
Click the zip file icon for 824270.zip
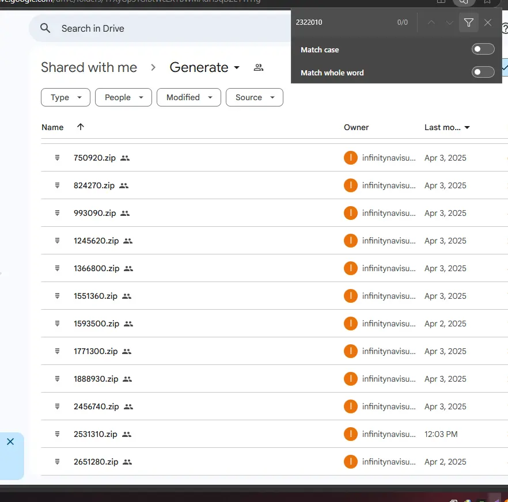point(58,185)
